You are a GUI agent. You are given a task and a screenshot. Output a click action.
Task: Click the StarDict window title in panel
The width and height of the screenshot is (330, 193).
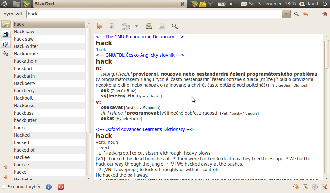coord(45,4)
